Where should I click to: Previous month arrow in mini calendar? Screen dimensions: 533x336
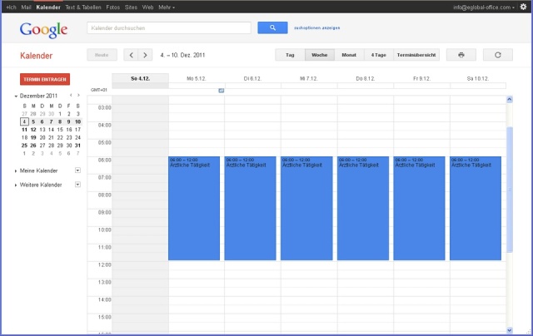(71, 96)
